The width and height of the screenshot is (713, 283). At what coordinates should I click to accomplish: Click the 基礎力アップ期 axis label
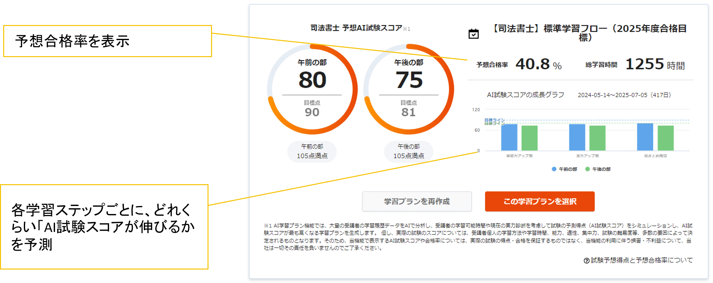[x=519, y=156]
